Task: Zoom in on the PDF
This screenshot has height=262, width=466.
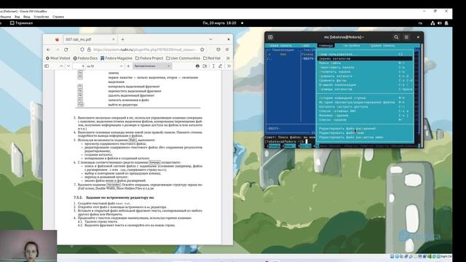Action: 128,66
